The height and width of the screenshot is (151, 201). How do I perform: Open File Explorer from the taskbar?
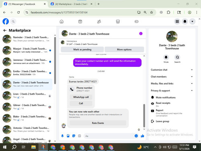coord(33,147)
